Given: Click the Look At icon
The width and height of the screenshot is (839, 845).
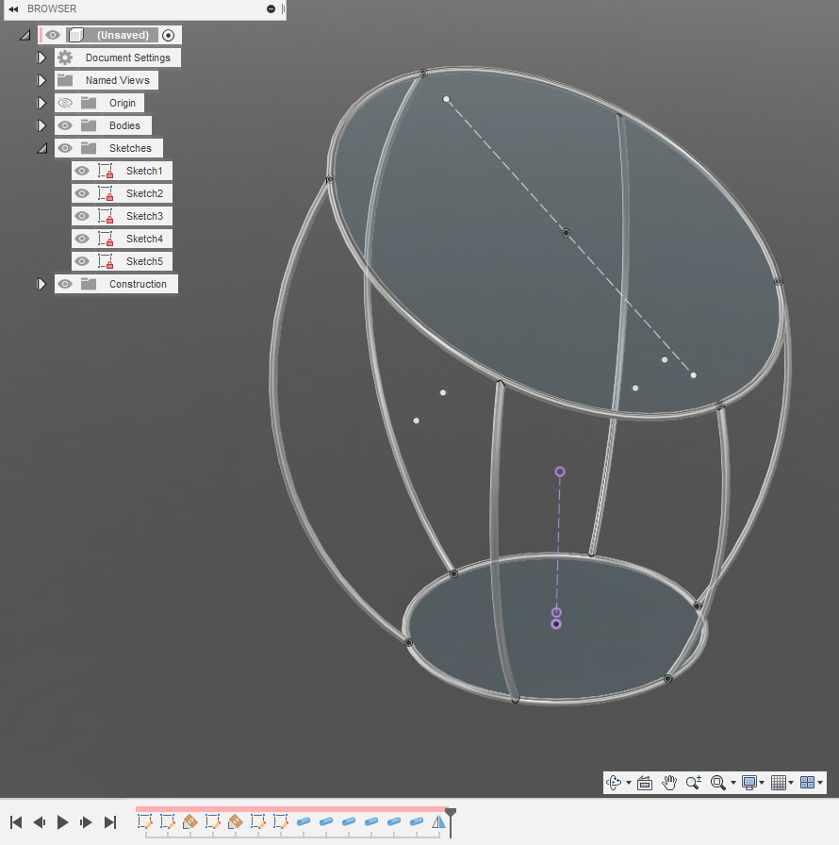Looking at the screenshot, I should (645, 783).
